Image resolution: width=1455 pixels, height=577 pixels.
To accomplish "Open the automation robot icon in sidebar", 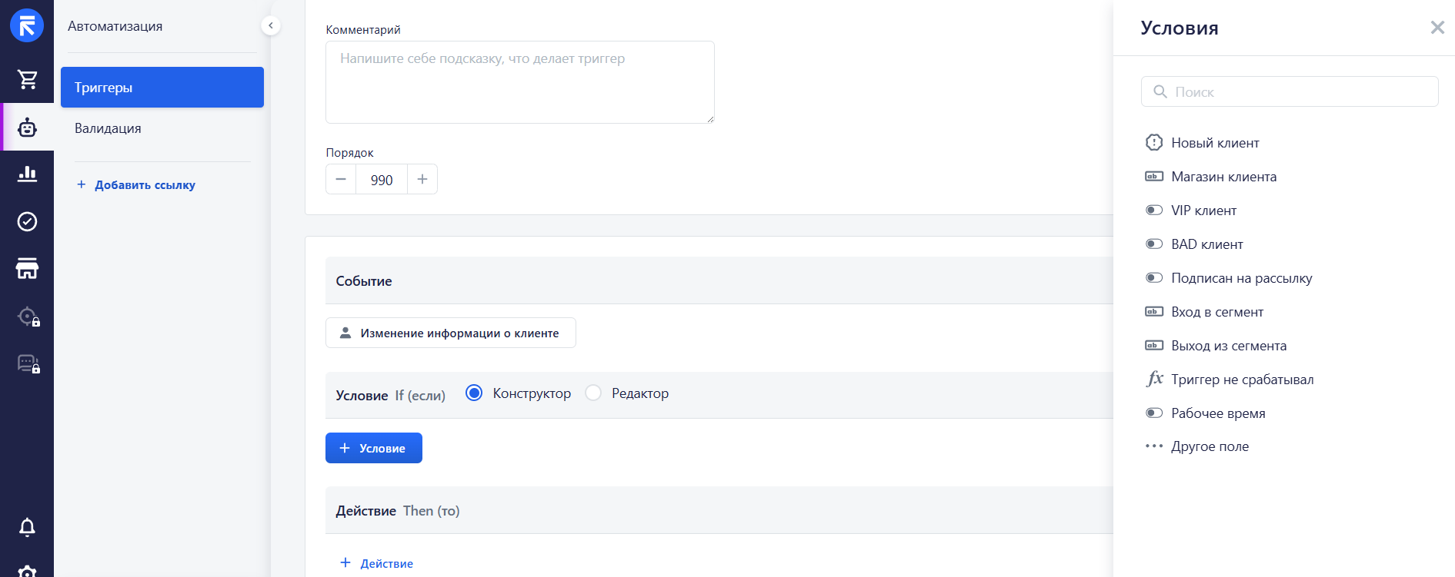I will 27,128.
